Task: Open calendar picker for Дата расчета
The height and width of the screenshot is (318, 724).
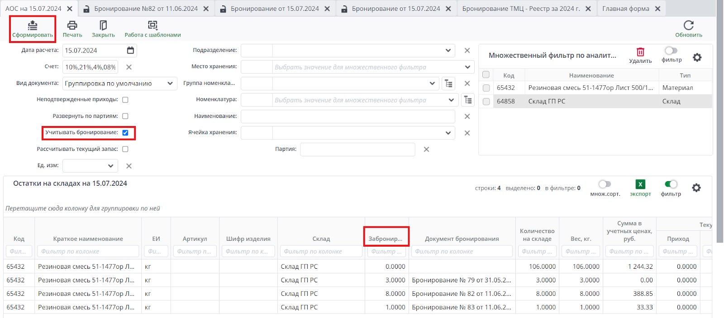Action: tap(130, 50)
